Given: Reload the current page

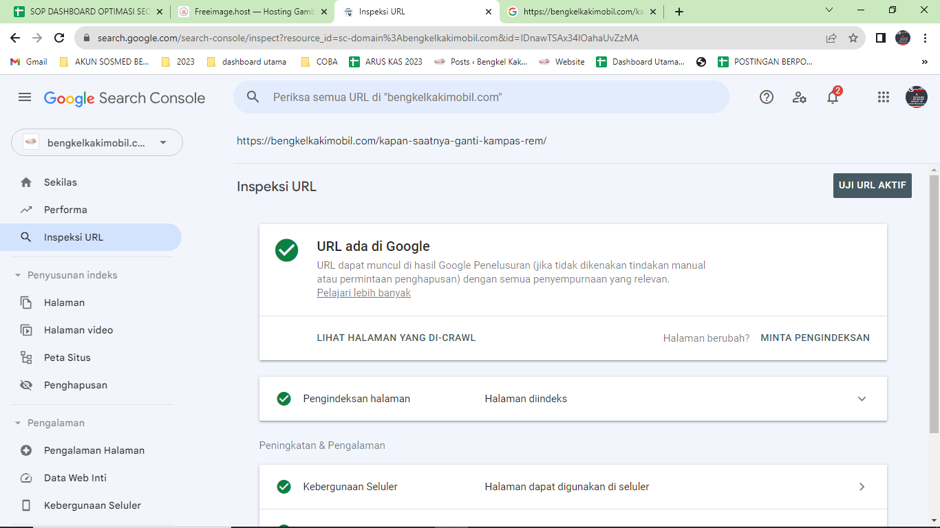Looking at the screenshot, I should click(59, 38).
